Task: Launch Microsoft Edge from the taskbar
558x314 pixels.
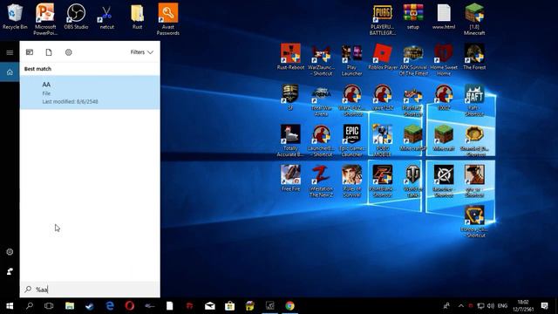Action: tap(110, 306)
